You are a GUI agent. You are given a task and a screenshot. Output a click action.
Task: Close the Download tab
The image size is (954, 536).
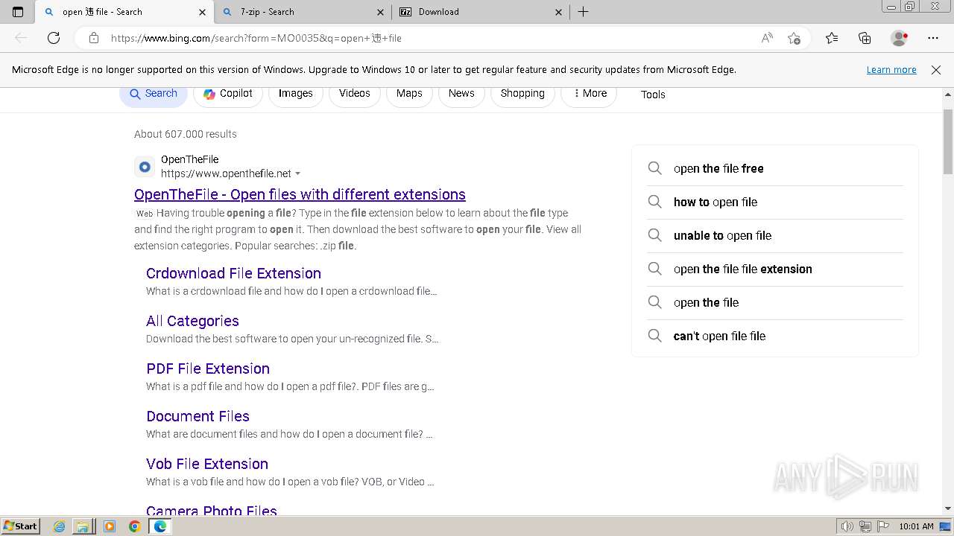pos(559,12)
